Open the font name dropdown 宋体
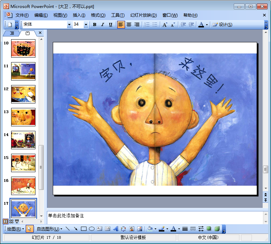 pos(69,25)
